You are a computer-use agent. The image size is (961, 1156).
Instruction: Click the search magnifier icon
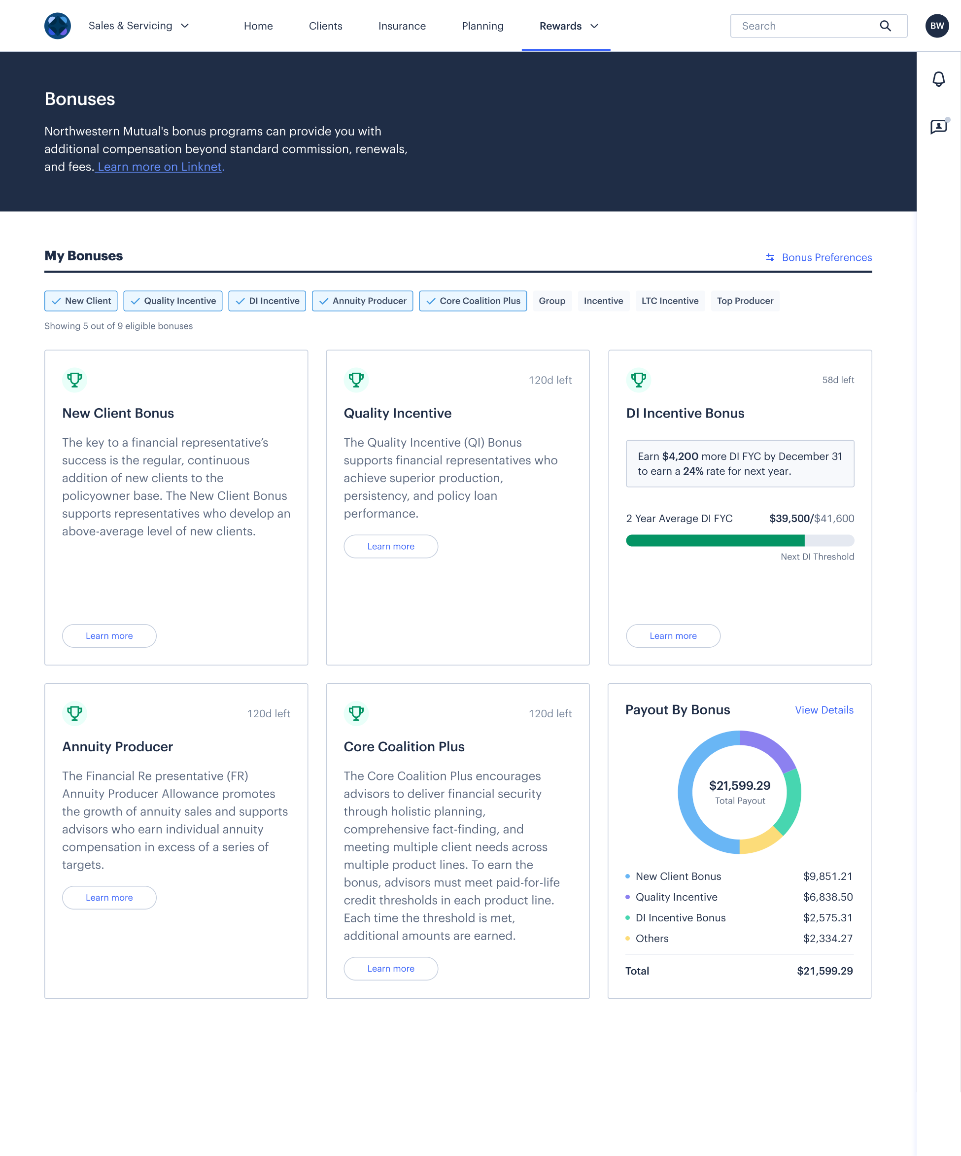coord(885,26)
